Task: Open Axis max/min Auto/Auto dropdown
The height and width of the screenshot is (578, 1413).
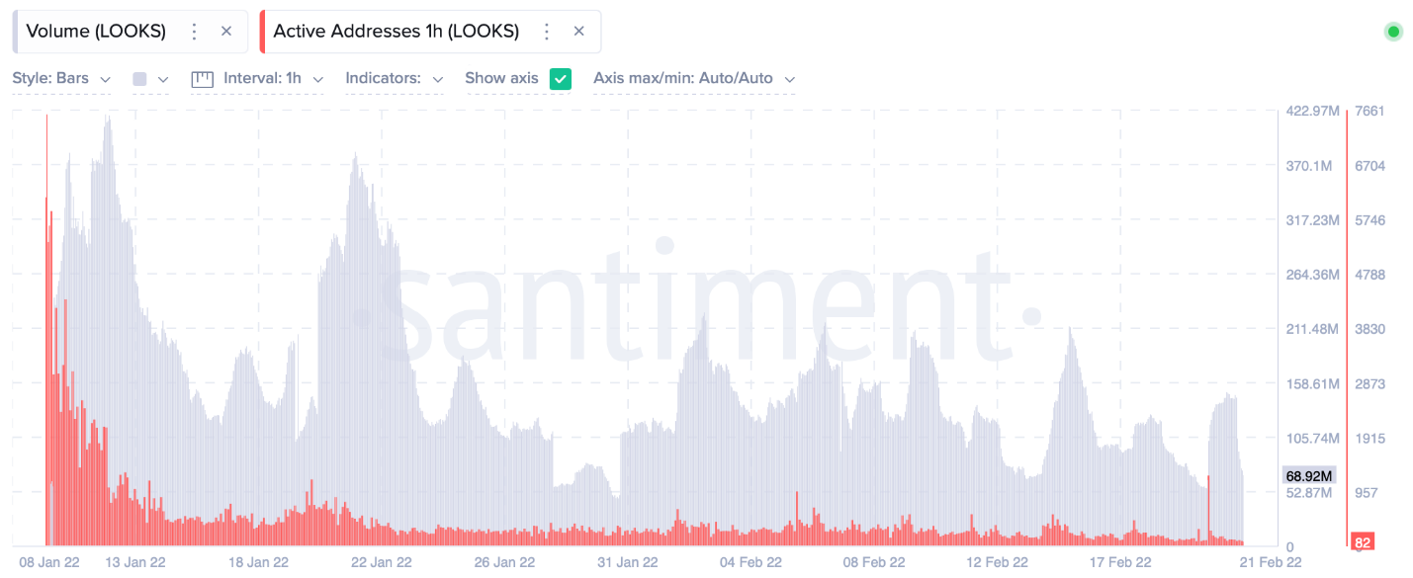Action: (694, 79)
